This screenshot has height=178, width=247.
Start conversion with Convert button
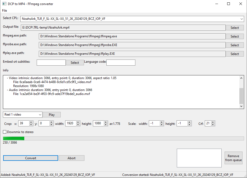[x=31, y=158]
